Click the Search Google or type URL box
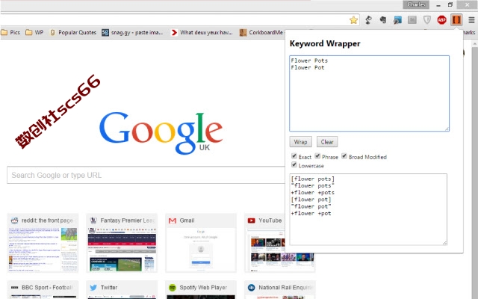This screenshot has height=299, width=478. click(146, 175)
